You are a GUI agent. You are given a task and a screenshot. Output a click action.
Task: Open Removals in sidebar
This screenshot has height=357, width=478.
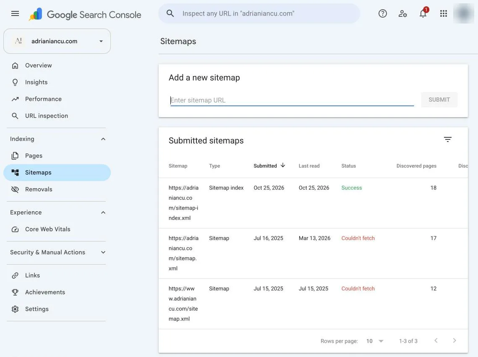(57, 189)
